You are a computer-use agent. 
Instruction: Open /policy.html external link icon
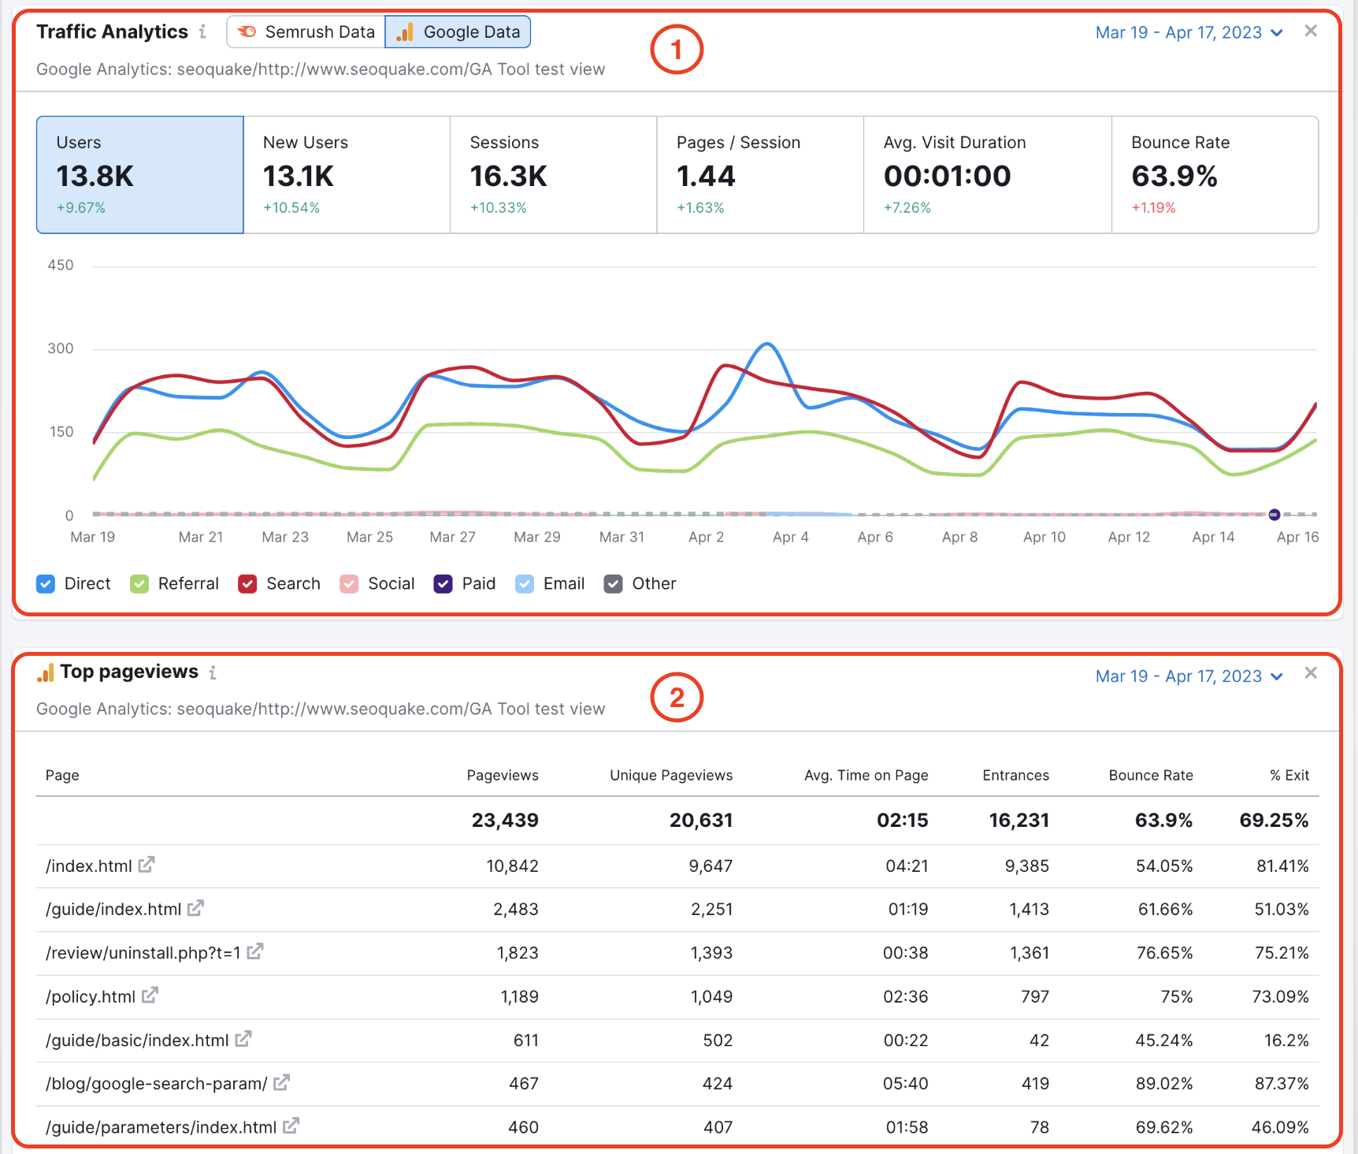click(x=150, y=996)
